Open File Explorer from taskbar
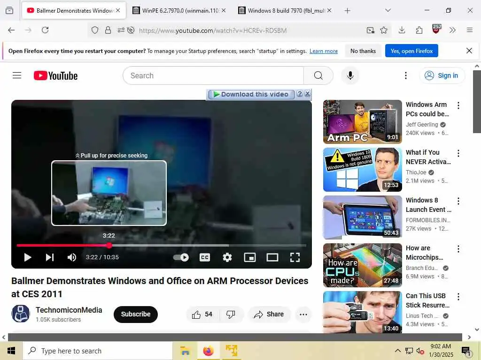 [185, 351]
